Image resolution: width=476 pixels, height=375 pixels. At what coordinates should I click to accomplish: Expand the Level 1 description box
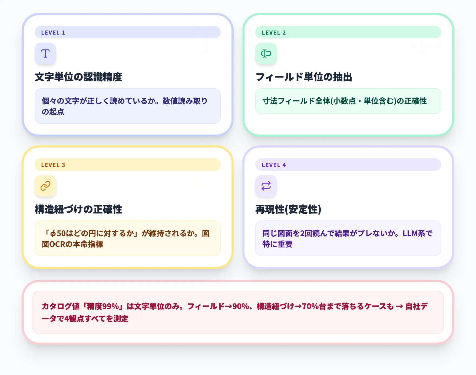pos(127,106)
